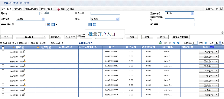The height and width of the screenshot is (99, 224).
Task: Click the lock icon in 用户名 column header
Action: tap(14, 47)
